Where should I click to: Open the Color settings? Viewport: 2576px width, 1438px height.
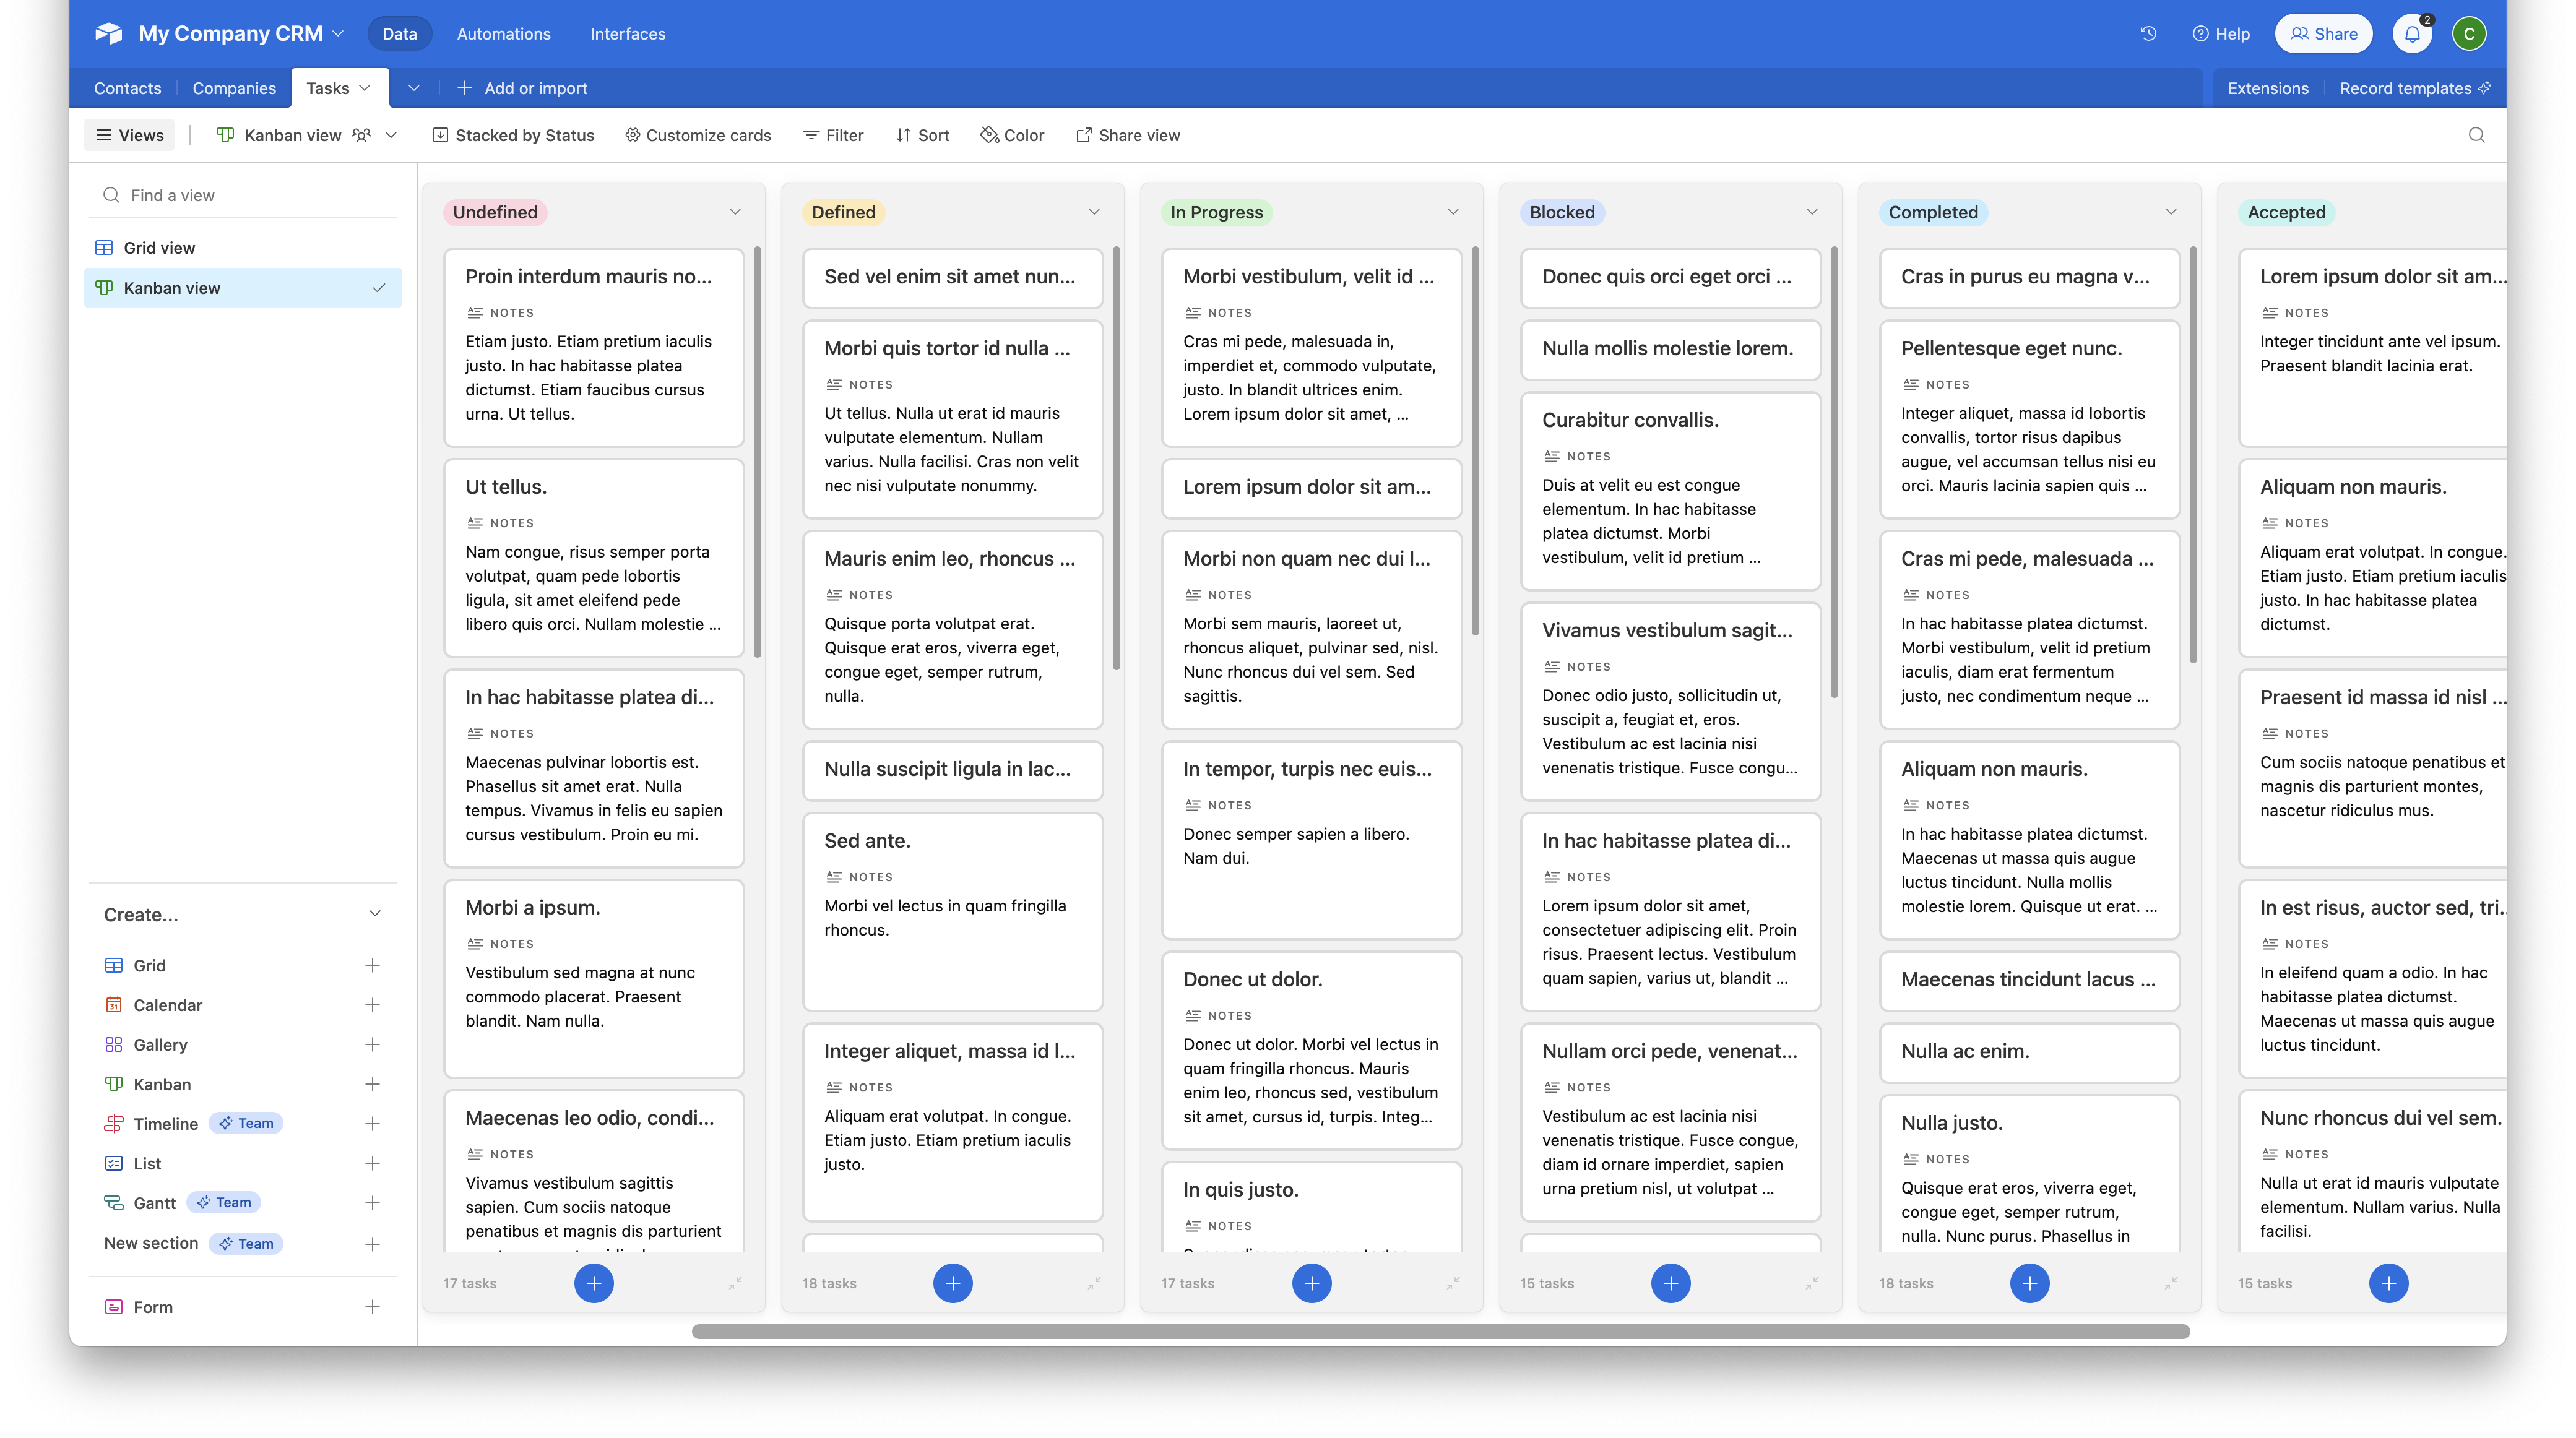[1011, 135]
